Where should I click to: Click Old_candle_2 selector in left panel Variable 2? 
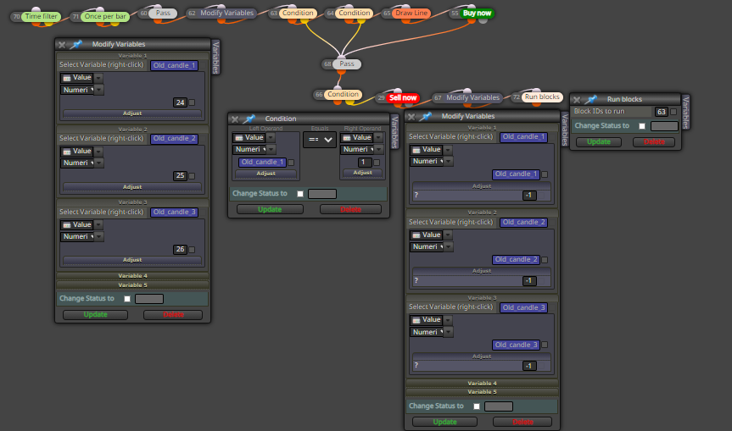[x=174, y=139]
